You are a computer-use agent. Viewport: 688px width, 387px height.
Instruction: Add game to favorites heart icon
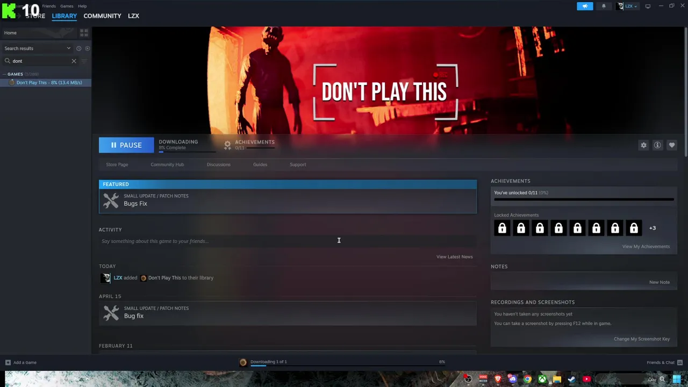point(672,145)
